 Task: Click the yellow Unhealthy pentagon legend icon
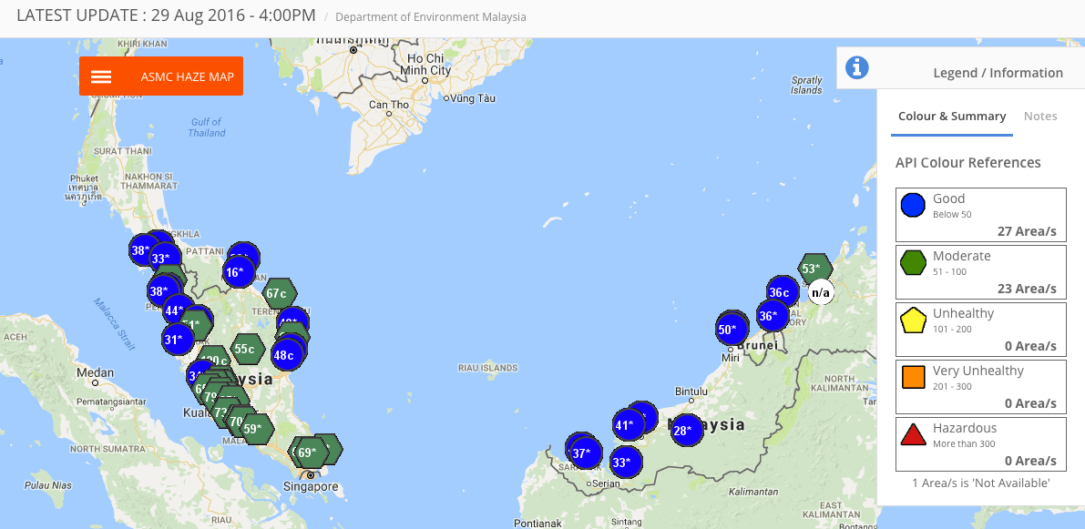coord(914,320)
